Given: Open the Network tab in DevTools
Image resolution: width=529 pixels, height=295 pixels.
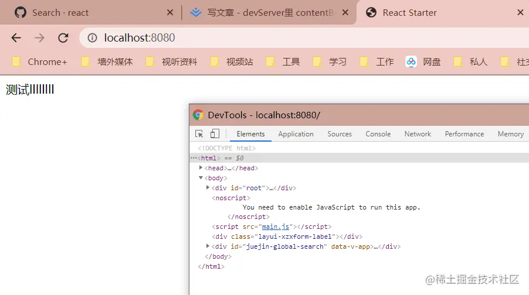Looking at the screenshot, I should (418, 134).
